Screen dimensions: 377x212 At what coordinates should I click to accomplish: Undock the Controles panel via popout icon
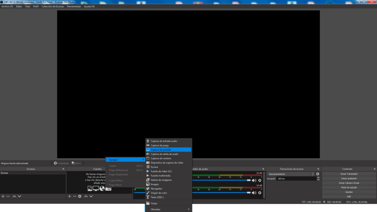coord(374,169)
